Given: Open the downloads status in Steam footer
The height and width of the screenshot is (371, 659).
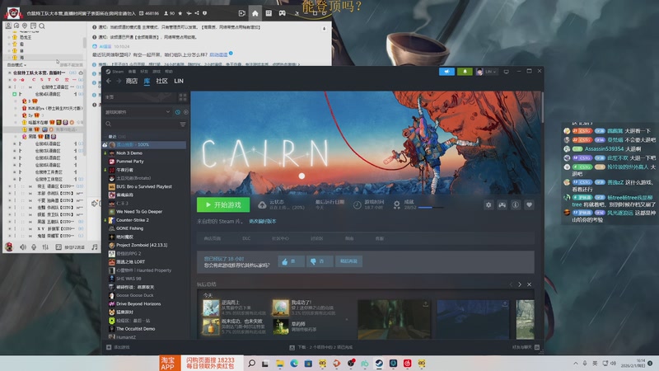Looking at the screenshot, I should click(x=321, y=347).
